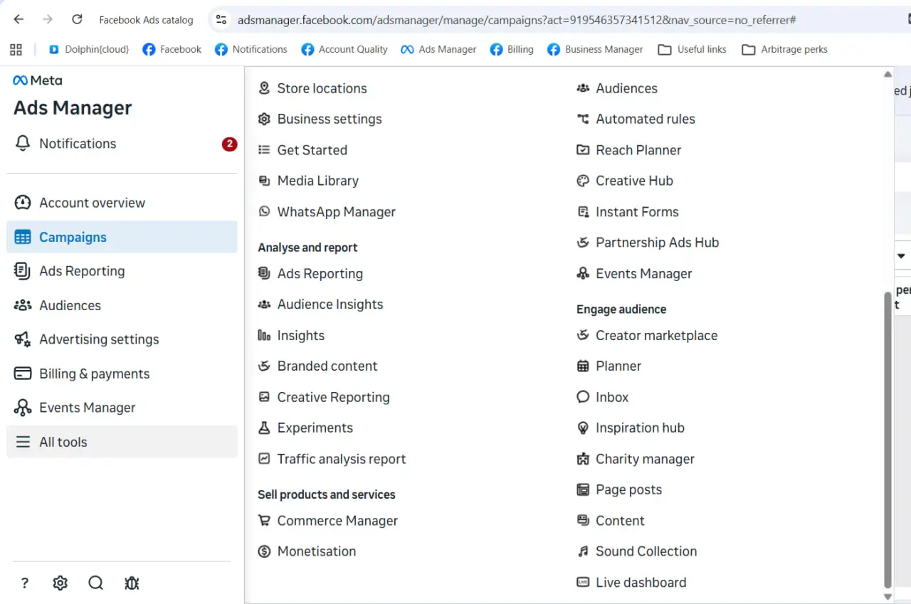Open the Get Started link
Image resolution: width=911 pixels, height=604 pixels.
(x=312, y=150)
